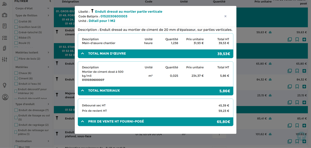Screen dimensions: 311x148
Task: Add the 23,15 € row item
Action: [x=304, y=102]
